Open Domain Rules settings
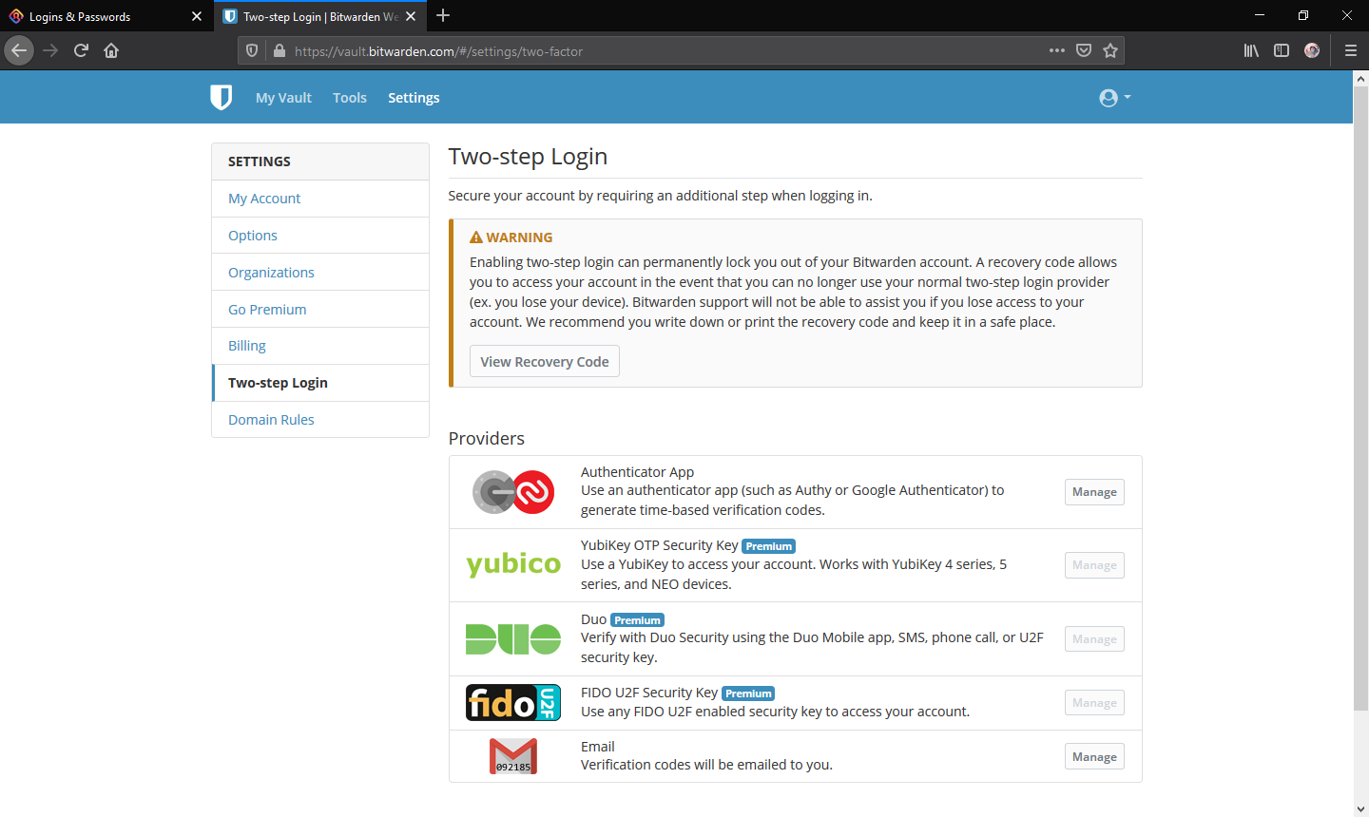Image resolution: width=1369 pixels, height=817 pixels. pos(320,420)
